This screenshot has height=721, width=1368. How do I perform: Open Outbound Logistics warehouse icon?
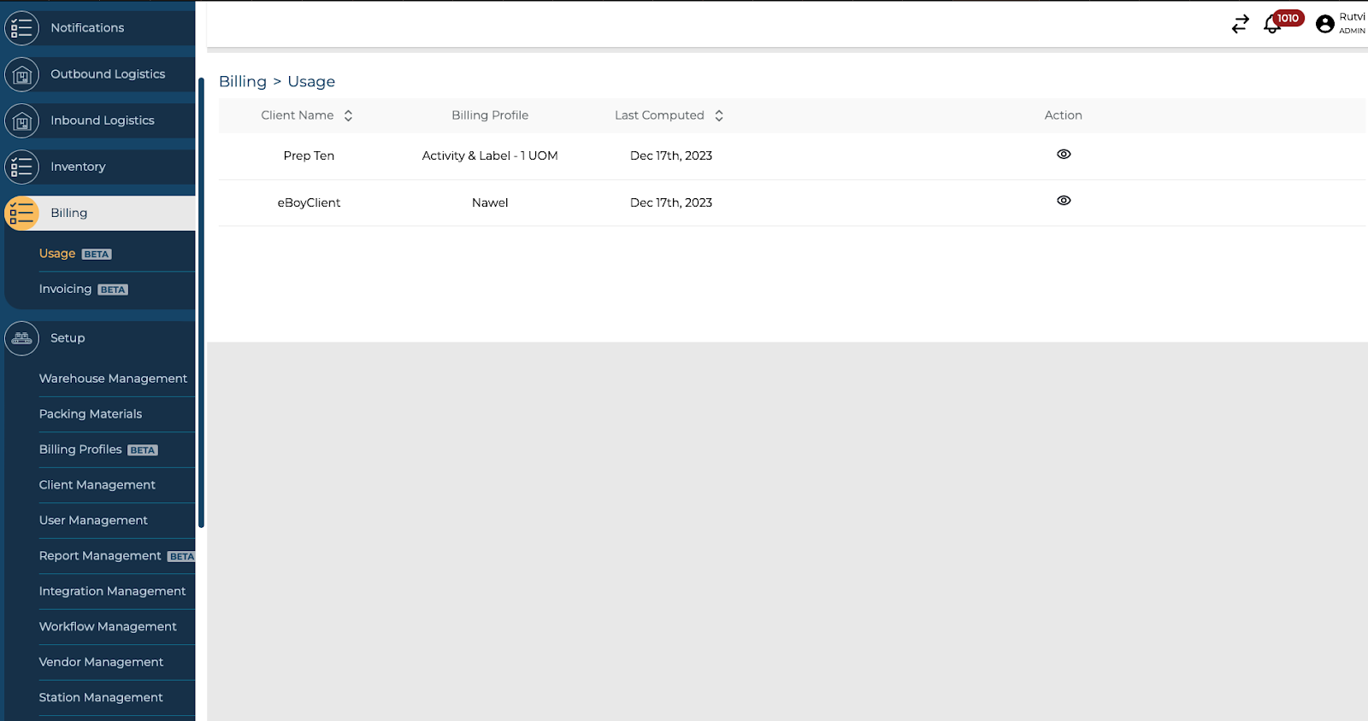point(21,75)
